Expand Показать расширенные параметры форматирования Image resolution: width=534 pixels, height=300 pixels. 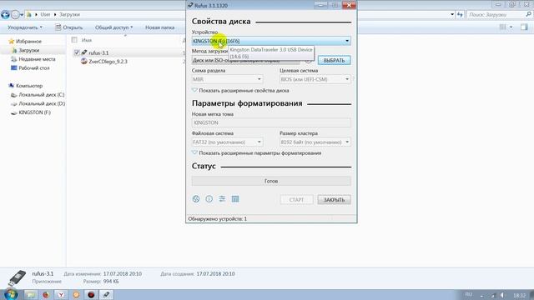click(x=256, y=153)
